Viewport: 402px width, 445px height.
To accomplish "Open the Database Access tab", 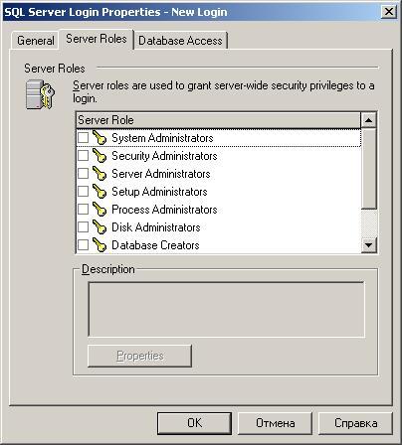I will (180, 41).
